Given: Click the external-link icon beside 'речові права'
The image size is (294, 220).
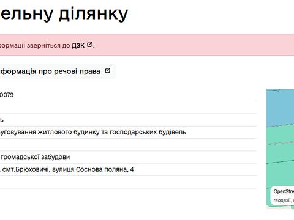Looking at the screenshot, I should [x=108, y=71].
